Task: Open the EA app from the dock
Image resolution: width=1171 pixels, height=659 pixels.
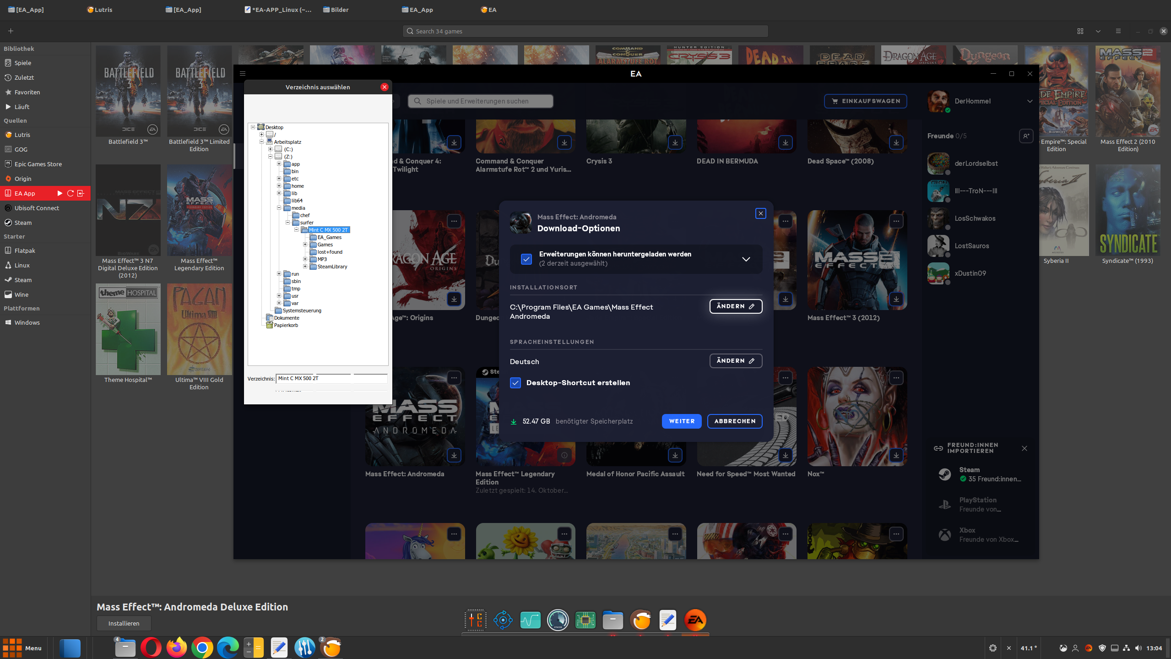Action: click(x=695, y=620)
